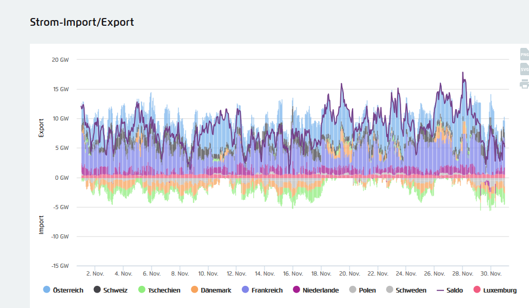Download the chart as PNG
Viewport: 529px width, 308px height.
click(x=524, y=54)
